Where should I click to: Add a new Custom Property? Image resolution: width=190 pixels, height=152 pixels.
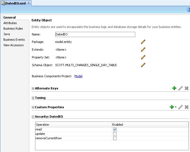172,107
